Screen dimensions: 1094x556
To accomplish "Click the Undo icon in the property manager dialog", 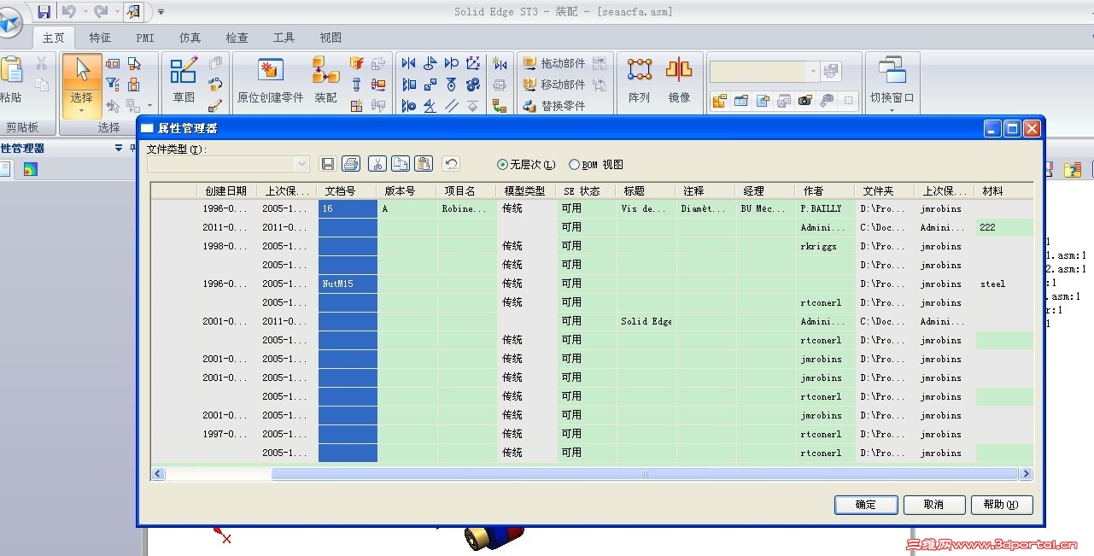I will (451, 164).
